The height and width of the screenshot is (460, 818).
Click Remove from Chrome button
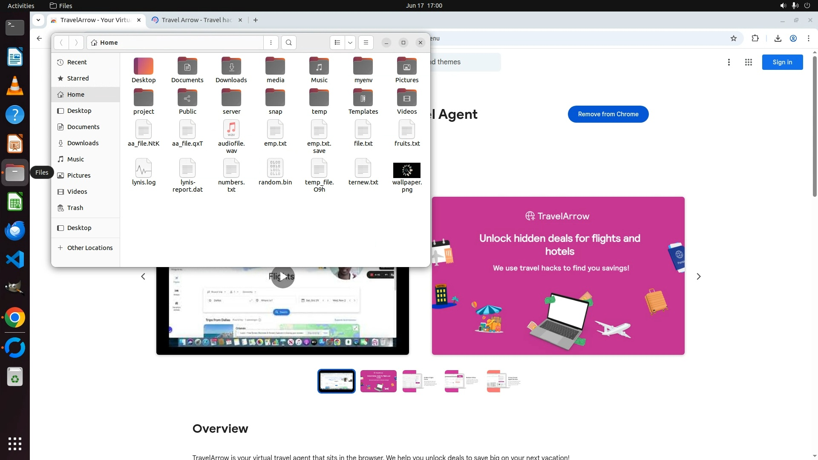pos(608,114)
